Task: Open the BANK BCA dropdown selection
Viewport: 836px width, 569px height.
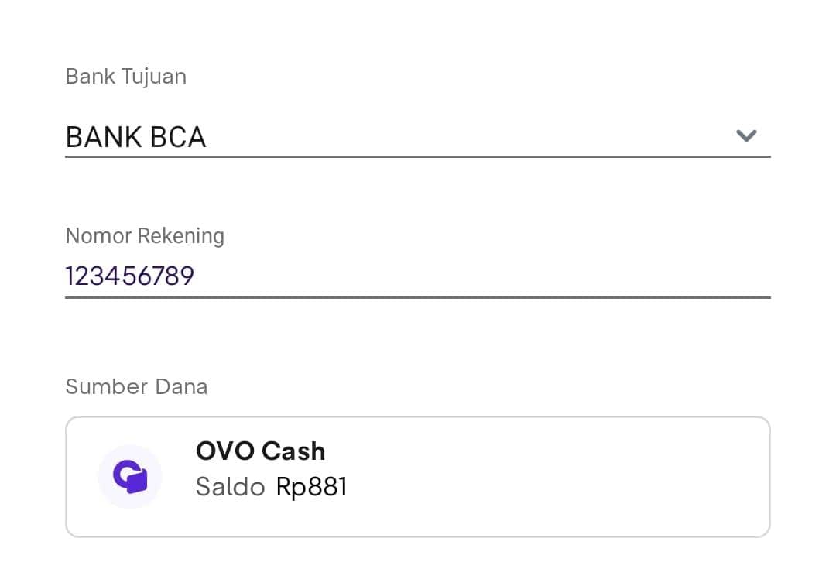Action: [x=387, y=137]
